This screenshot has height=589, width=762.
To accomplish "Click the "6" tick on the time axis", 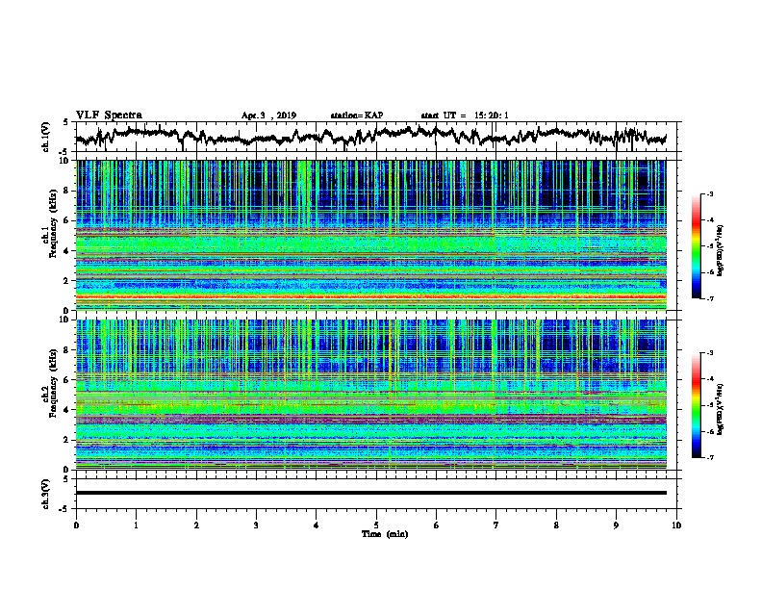I will 436,525.
